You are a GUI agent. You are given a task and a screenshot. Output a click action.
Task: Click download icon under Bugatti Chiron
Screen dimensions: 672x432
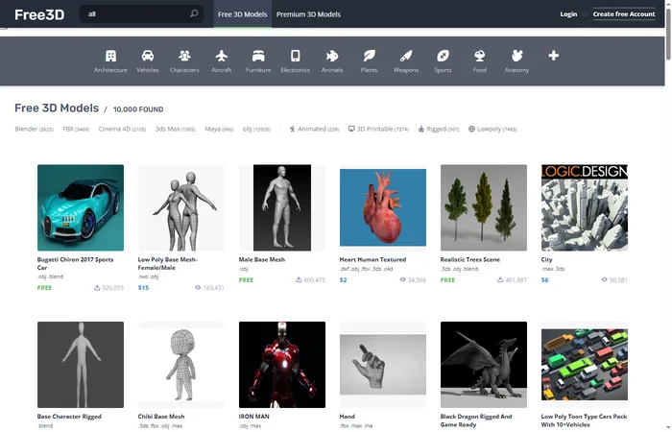click(x=97, y=288)
